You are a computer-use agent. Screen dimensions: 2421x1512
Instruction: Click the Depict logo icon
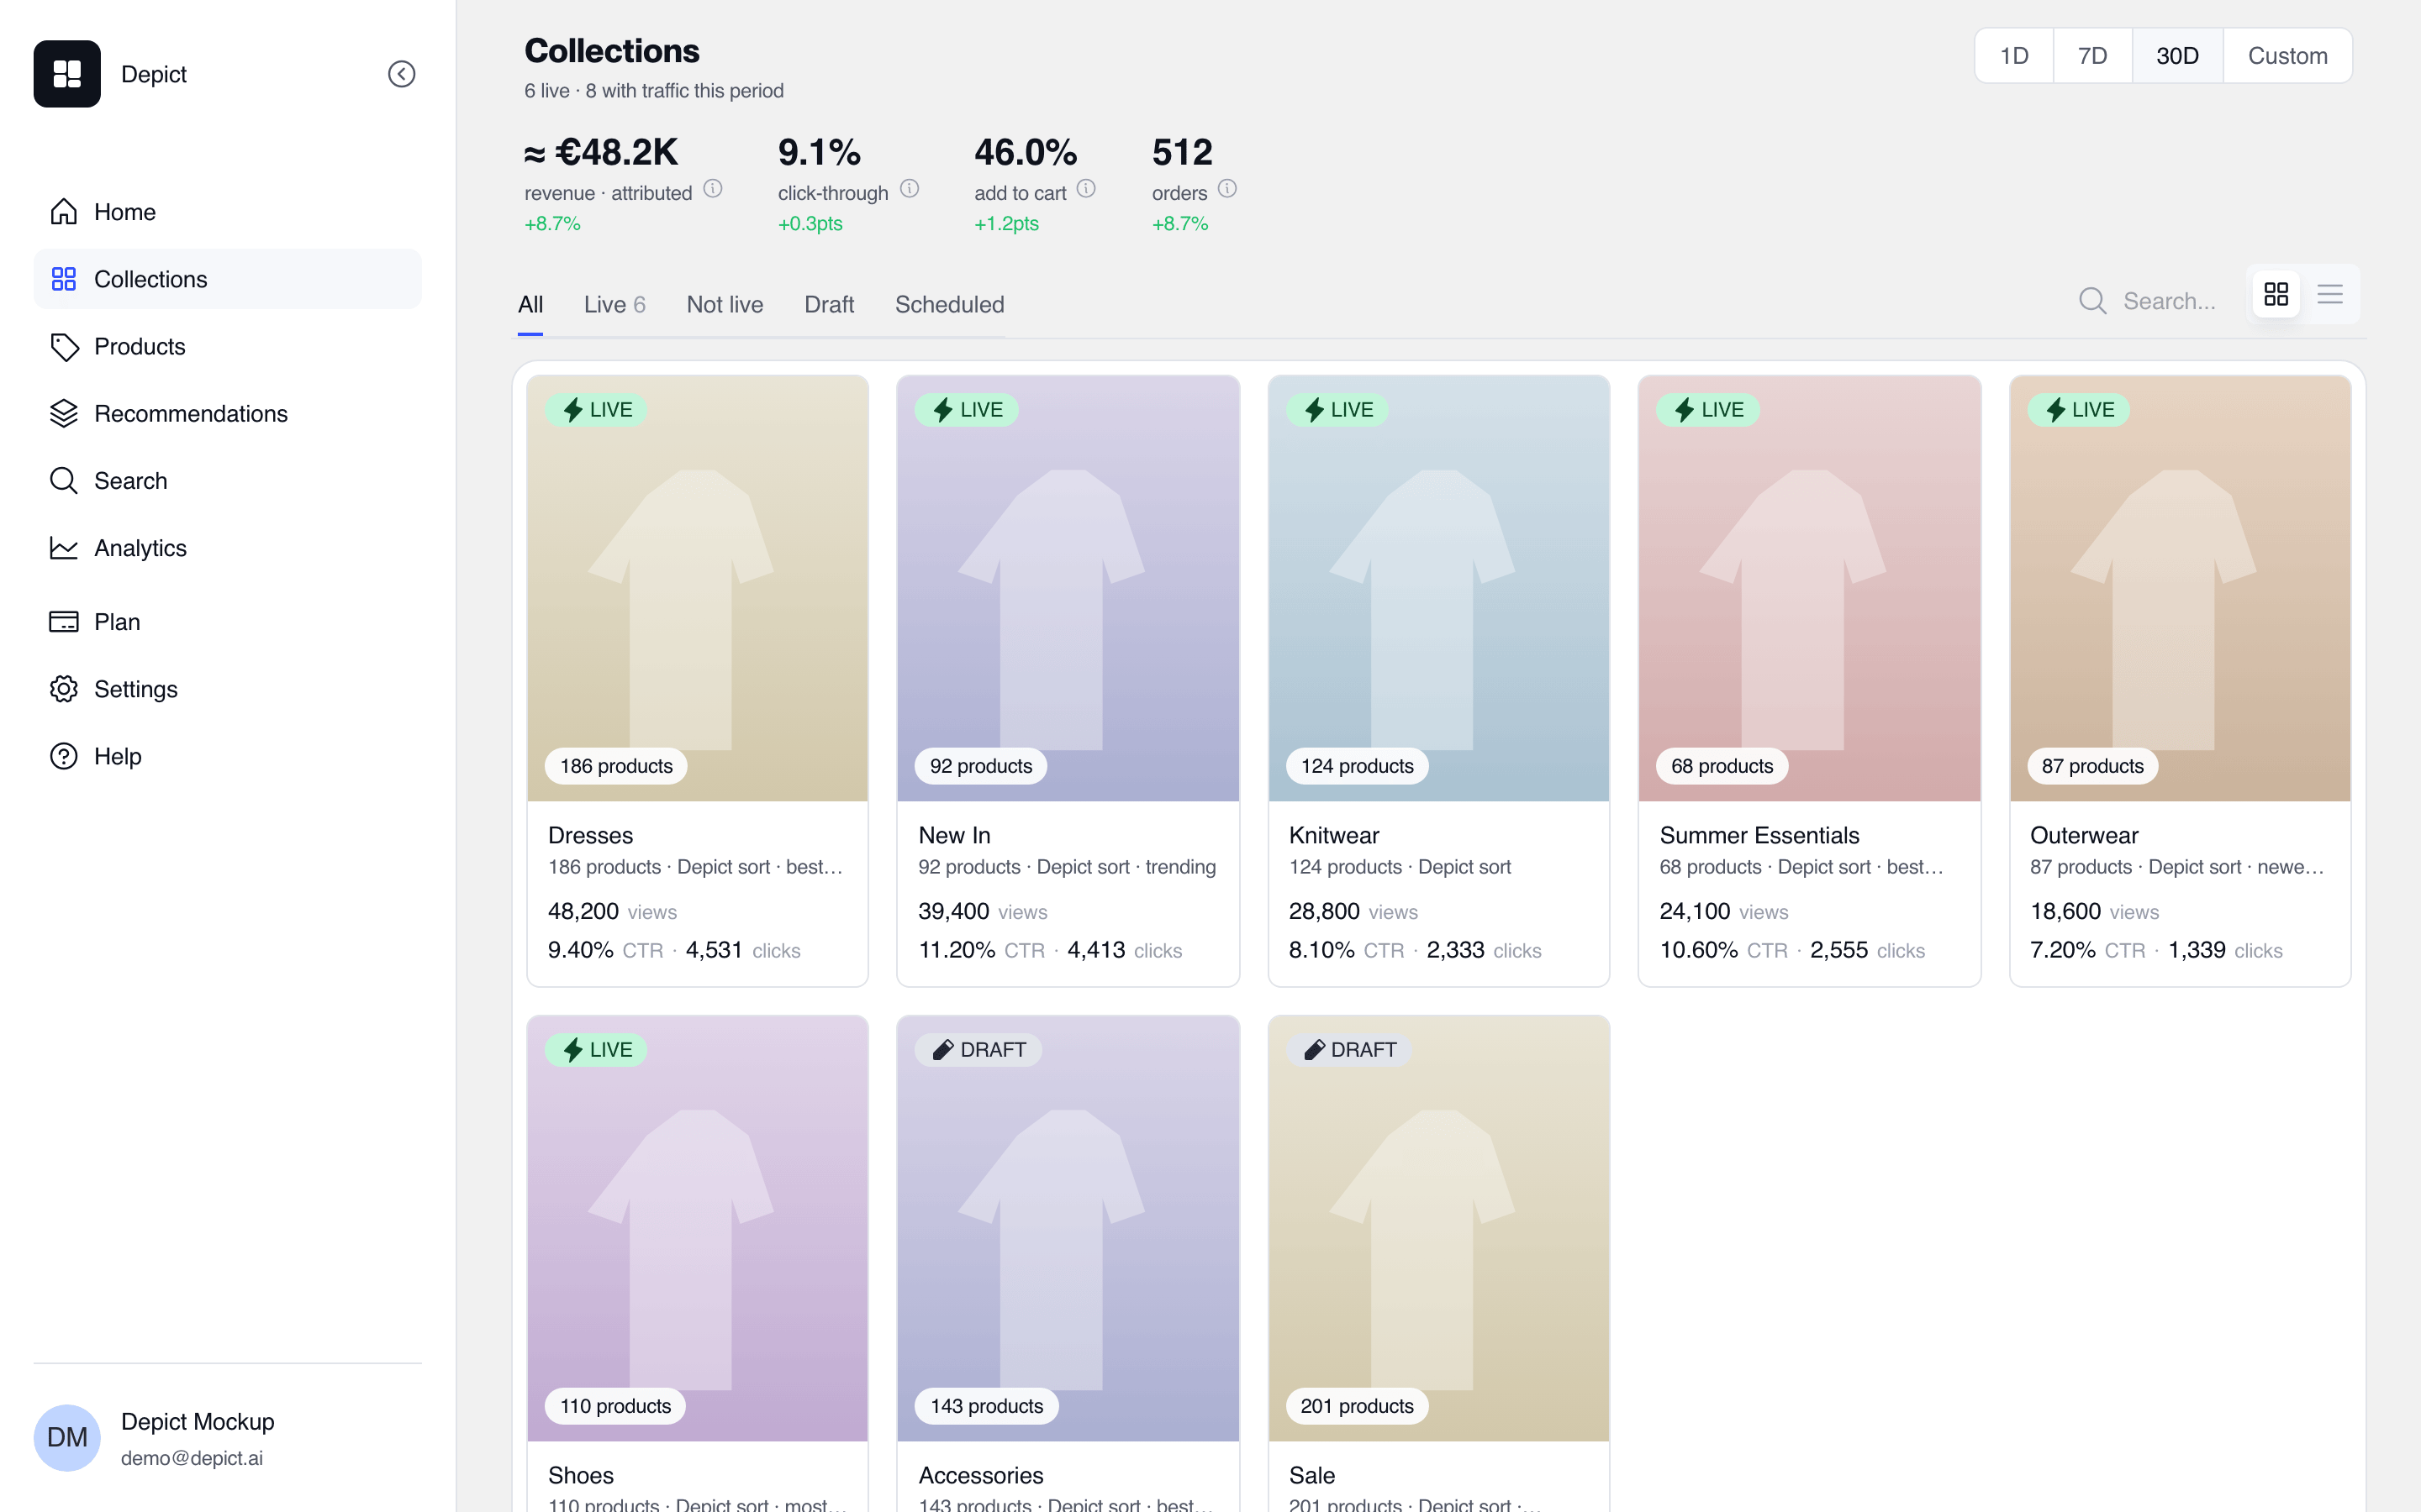pyautogui.click(x=67, y=74)
